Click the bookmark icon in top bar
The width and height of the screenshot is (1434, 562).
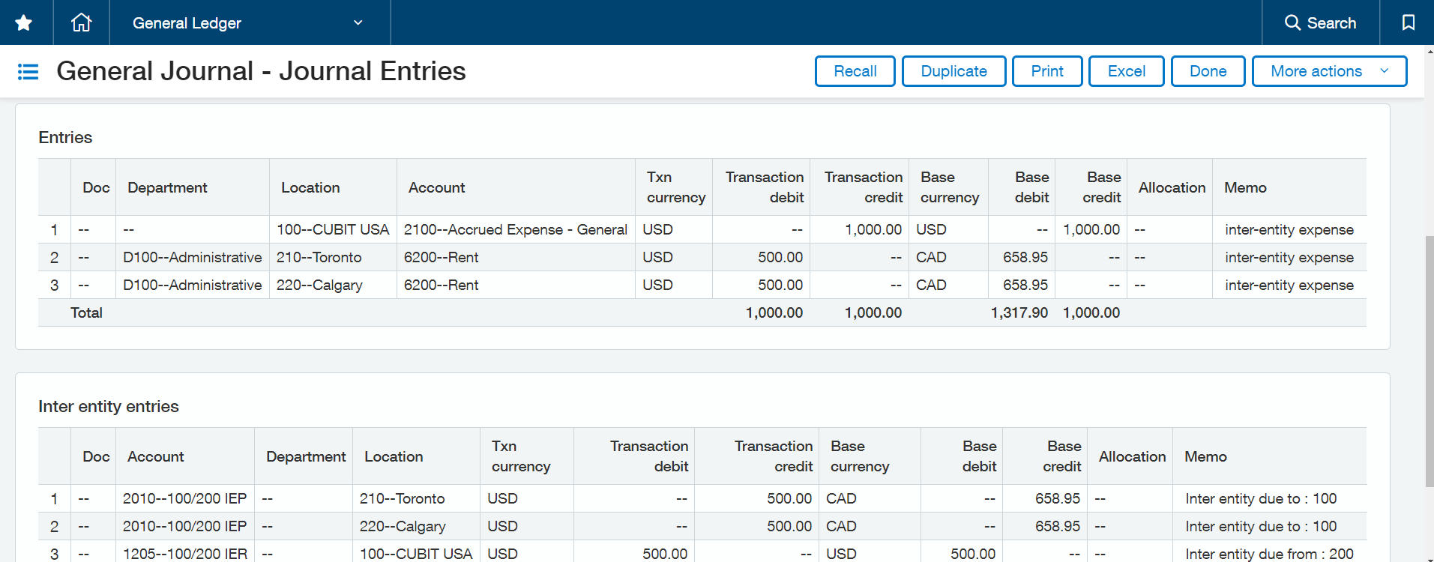tap(1408, 22)
